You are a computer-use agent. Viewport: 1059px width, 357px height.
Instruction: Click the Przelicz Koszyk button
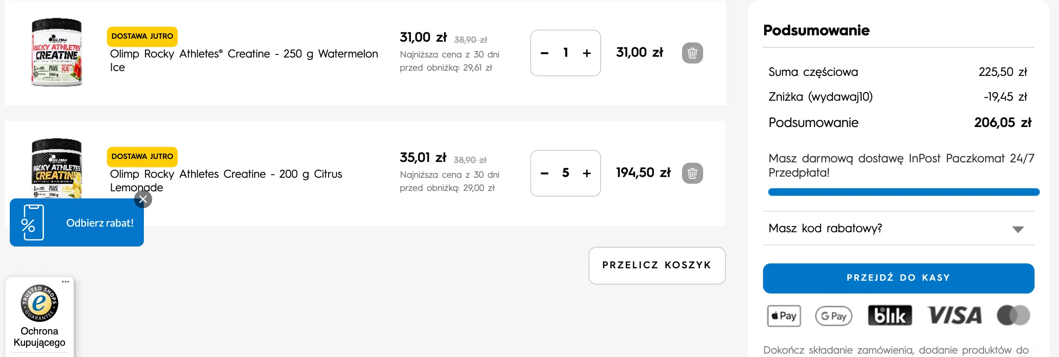click(656, 265)
